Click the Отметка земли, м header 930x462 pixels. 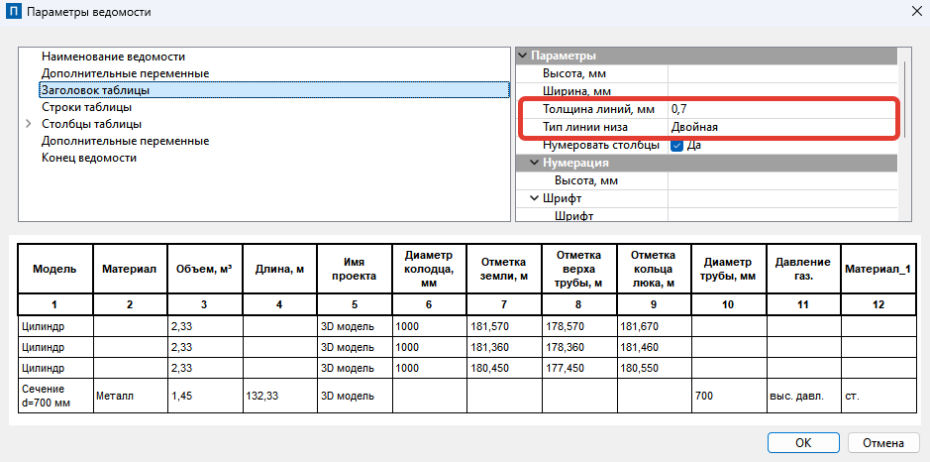[503, 269]
